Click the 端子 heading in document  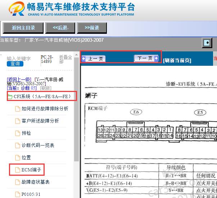click(91, 96)
